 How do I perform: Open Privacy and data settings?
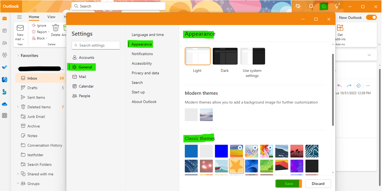pyautogui.click(x=146, y=73)
